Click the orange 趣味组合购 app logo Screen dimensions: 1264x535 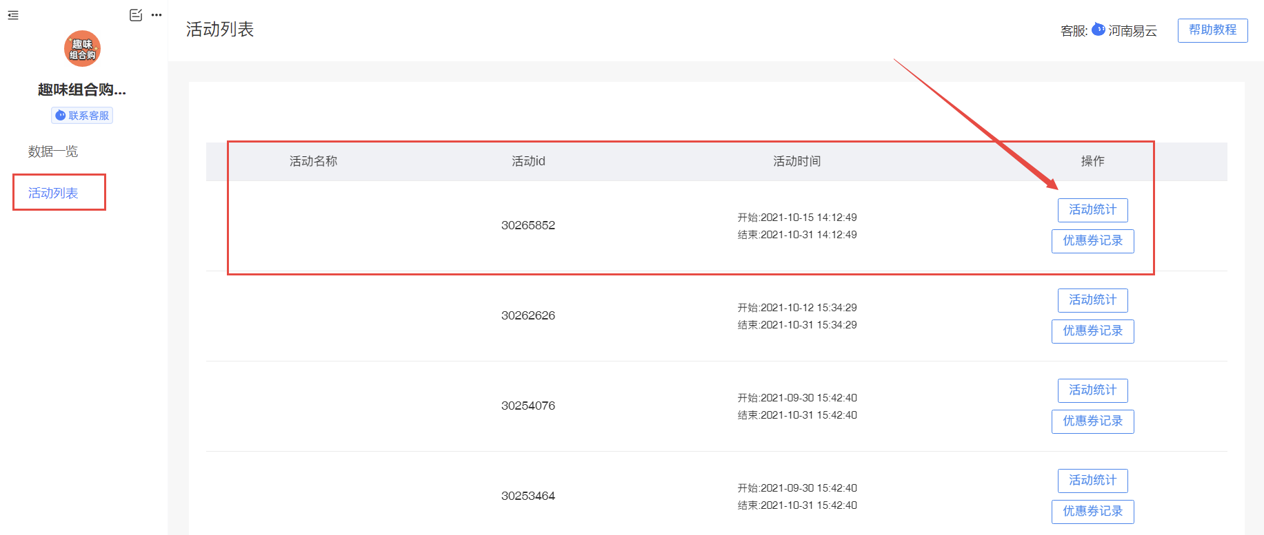click(x=82, y=49)
